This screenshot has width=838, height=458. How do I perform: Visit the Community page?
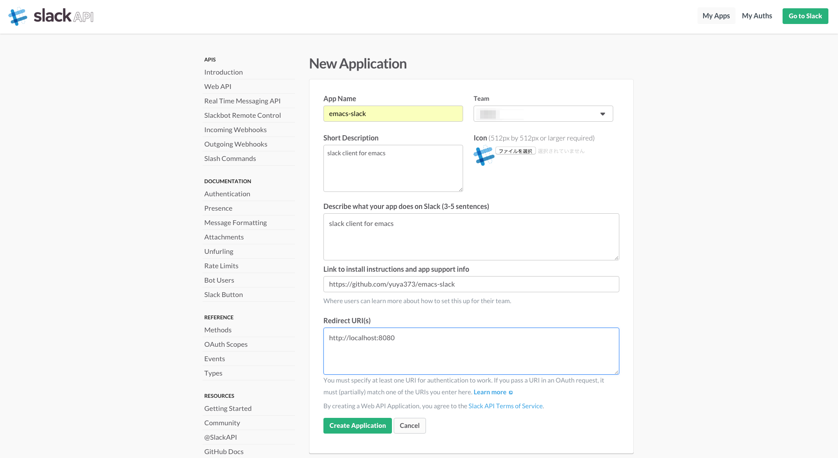(x=222, y=423)
